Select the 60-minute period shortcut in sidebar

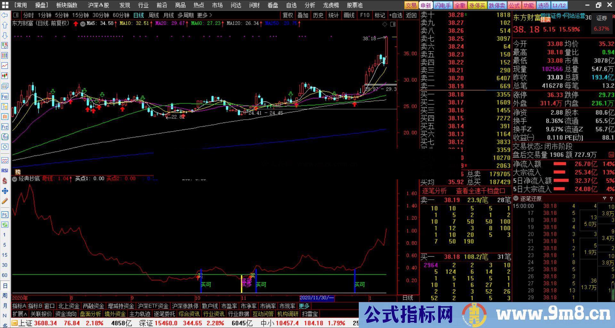coord(4,275)
